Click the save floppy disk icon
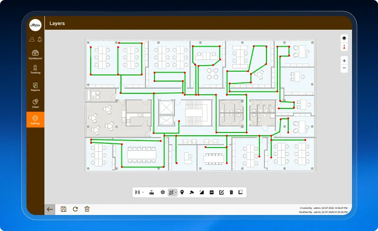Image resolution: width=378 pixels, height=231 pixels. click(x=63, y=209)
